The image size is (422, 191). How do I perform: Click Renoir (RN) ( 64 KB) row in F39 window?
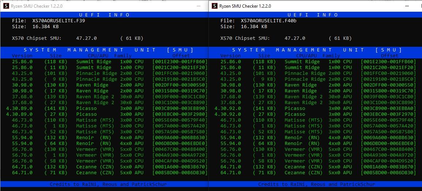coord(110,144)
